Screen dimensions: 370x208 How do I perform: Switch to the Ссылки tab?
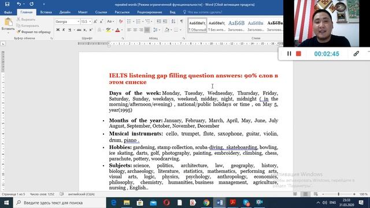tap(101, 12)
